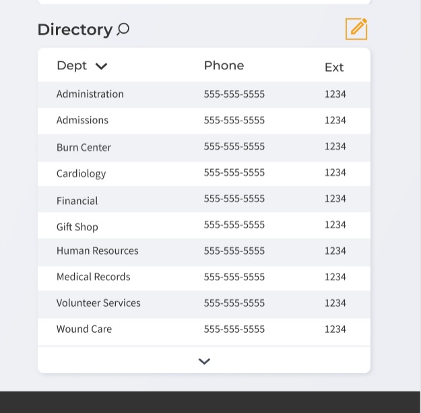Open the orange edit directory icon

[356, 29]
